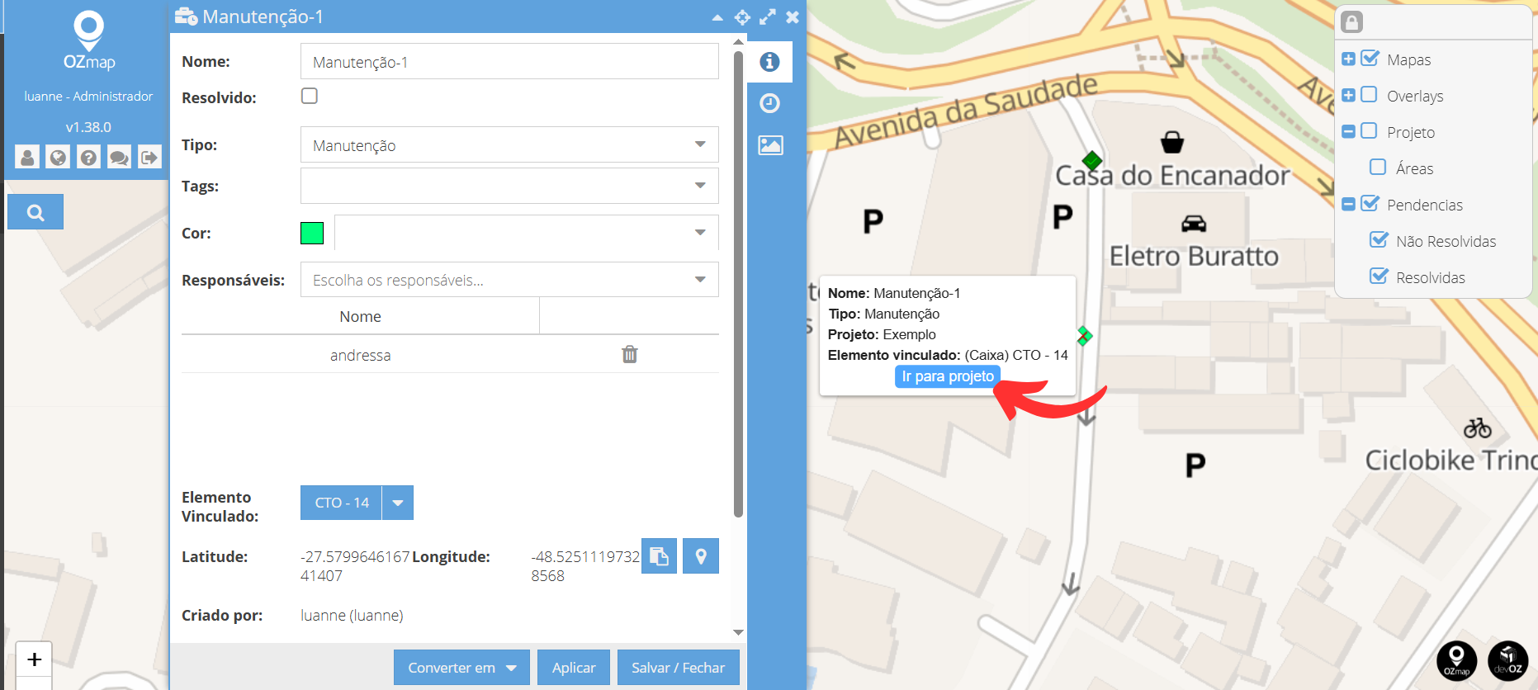Open the info tab icon
Image resolution: width=1538 pixels, height=690 pixels.
[x=770, y=62]
